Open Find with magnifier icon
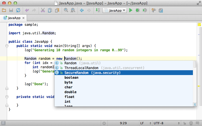 coord(66,10)
